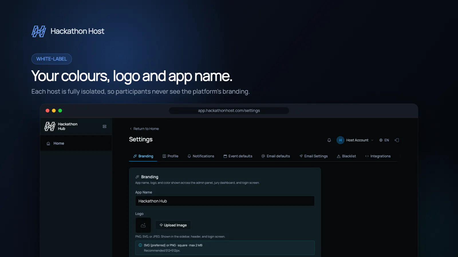The height and width of the screenshot is (257, 458).
Task: Open the Notifications tab
Action: coord(201,156)
